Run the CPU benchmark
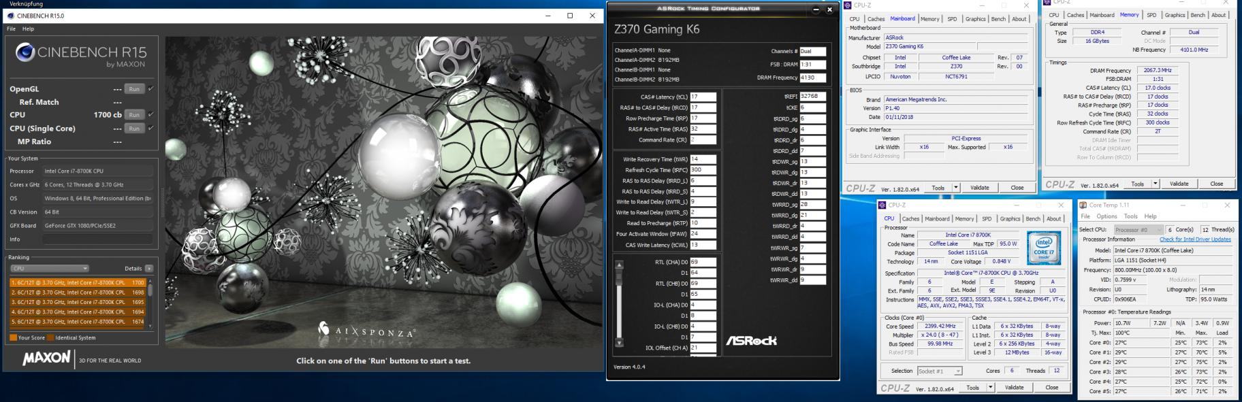 click(134, 114)
